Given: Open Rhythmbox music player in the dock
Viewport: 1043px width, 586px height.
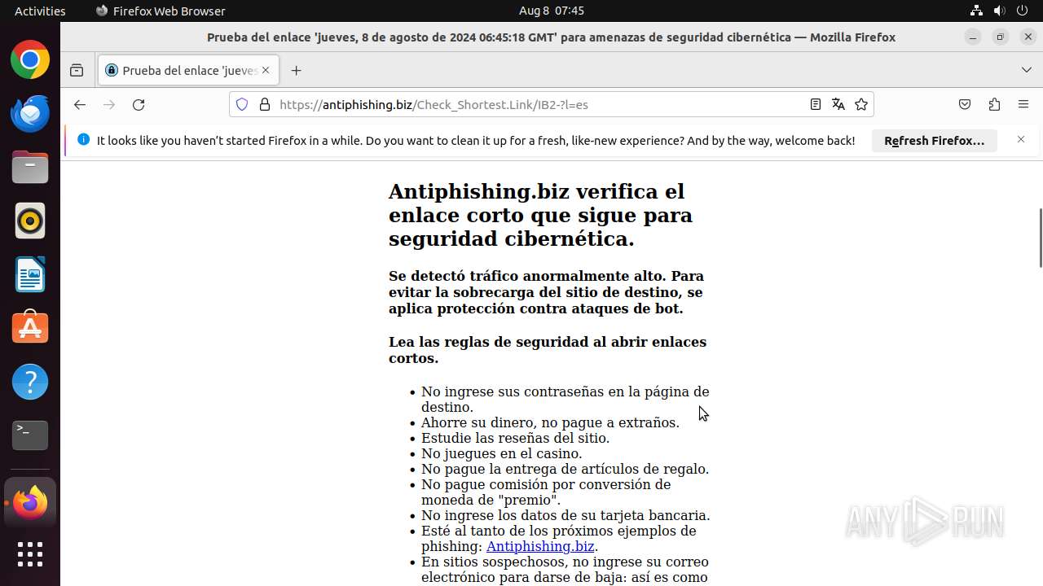Looking at the screenshot, I should [x=30, y=221].
